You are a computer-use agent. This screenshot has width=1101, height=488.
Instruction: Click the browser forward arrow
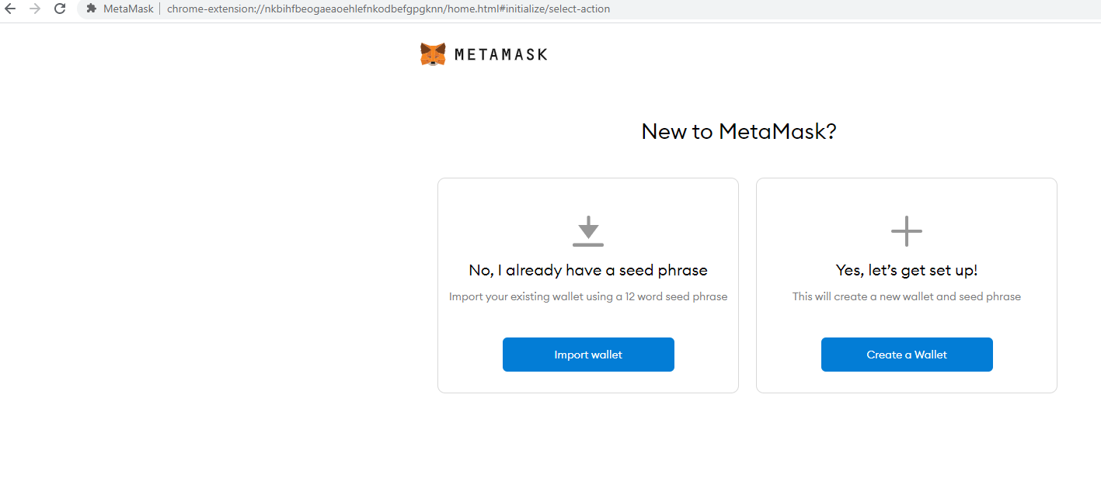[34, 9]
